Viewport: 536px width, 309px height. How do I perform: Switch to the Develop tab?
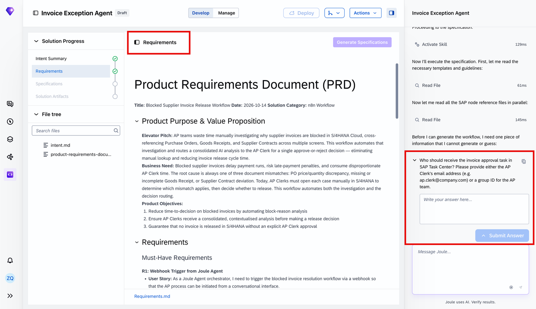tap(201, 13)
